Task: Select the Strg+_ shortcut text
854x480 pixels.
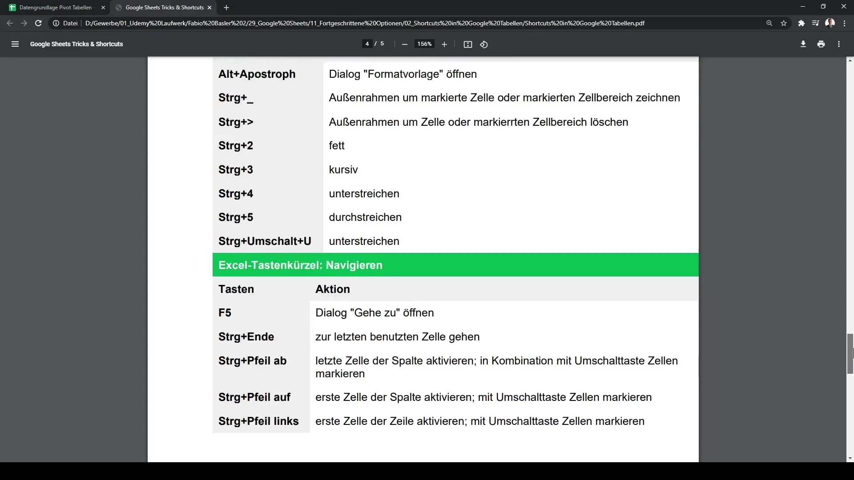Action: (x=236, y=98)
